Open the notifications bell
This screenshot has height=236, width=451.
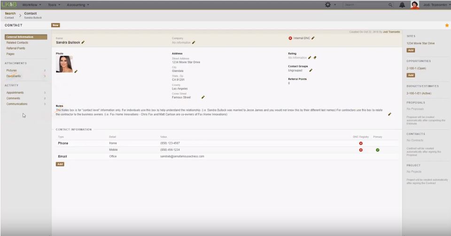click(403, 5)
